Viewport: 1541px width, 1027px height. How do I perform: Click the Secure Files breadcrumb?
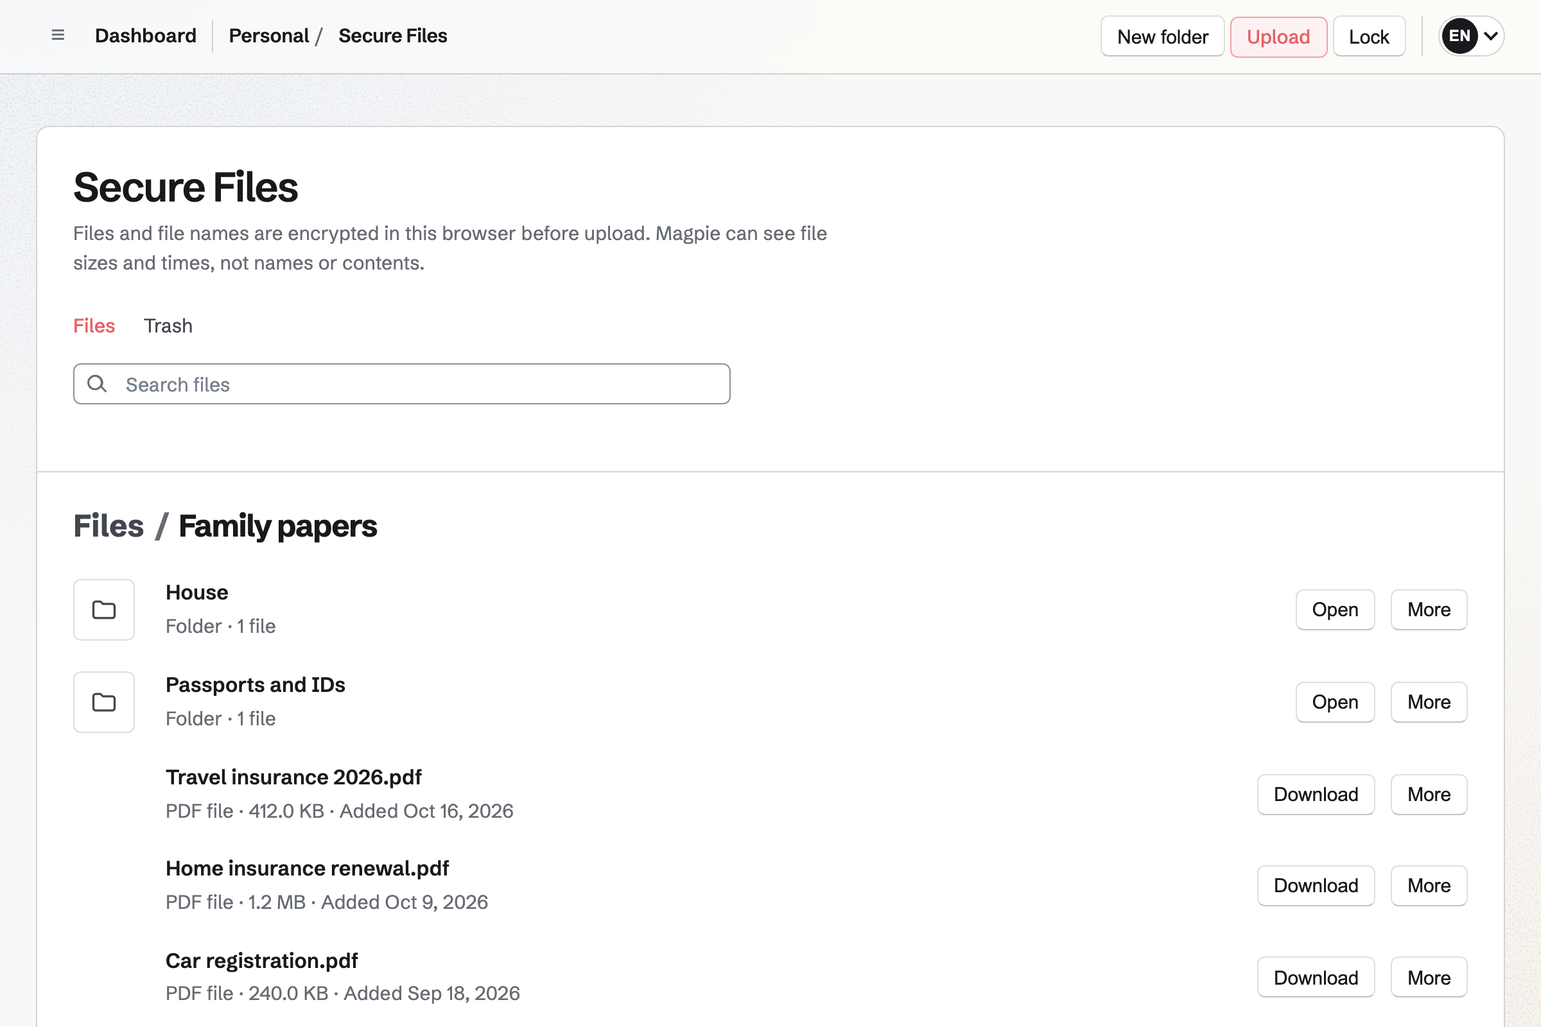[x=392, y=35]
